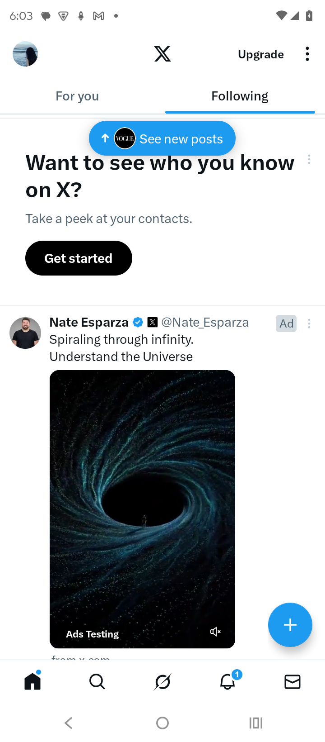Open Grok from the bottom navigation
Screen dimensions: 325x742
[x=162, y=681]
